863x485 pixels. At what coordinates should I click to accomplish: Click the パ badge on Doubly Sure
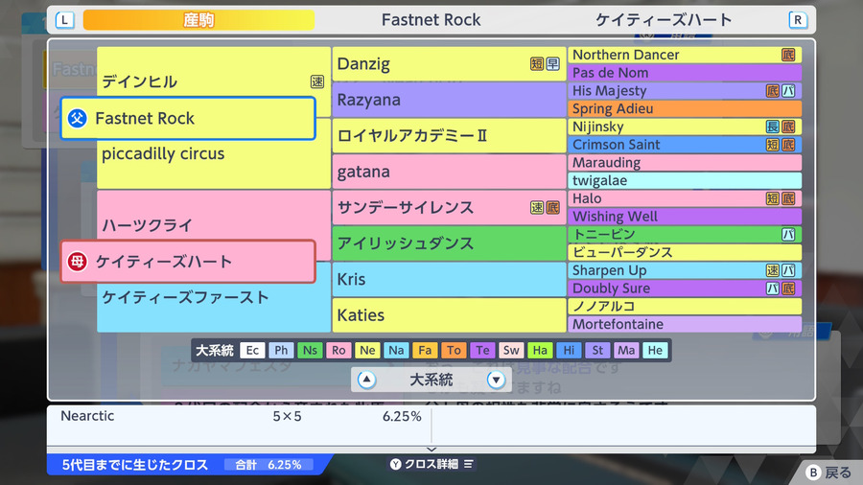(773, 289)
